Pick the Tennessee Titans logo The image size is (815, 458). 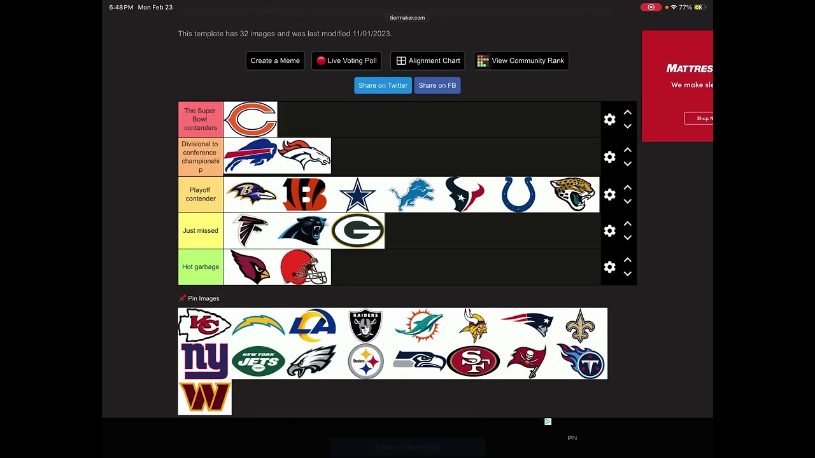point(581,361)
